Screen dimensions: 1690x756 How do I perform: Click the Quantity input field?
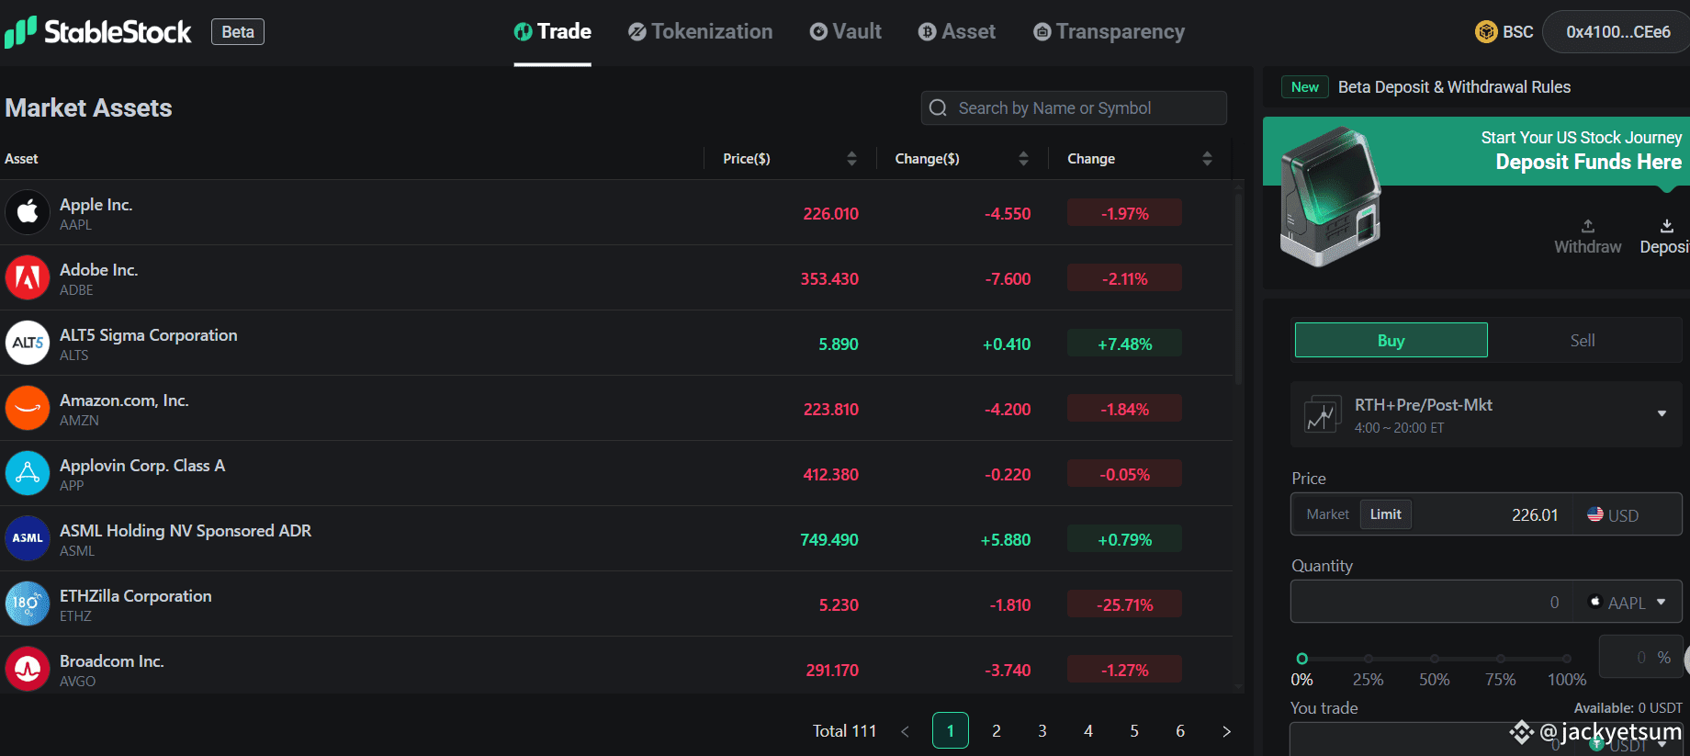click(1432, 602)
